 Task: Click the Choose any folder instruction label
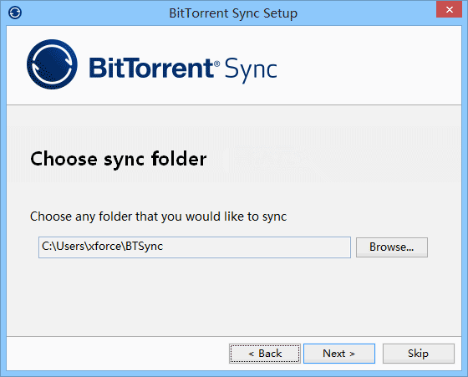pyautogui.click(x=158, y=217)
